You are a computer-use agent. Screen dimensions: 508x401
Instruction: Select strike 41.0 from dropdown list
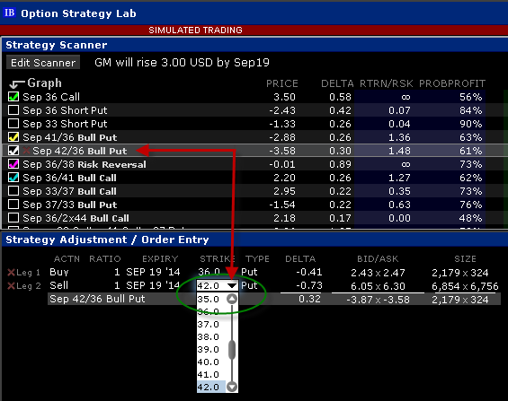[209, 374]
